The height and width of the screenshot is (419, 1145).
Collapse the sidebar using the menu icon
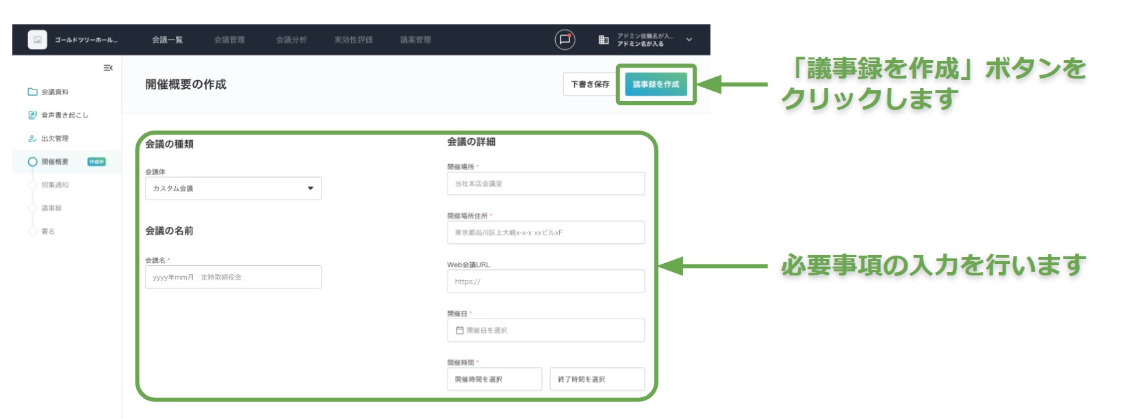[108, 68]
